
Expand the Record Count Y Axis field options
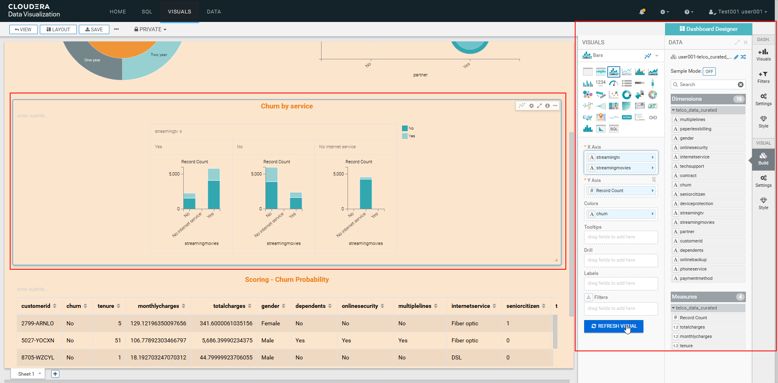click(653, 190)
